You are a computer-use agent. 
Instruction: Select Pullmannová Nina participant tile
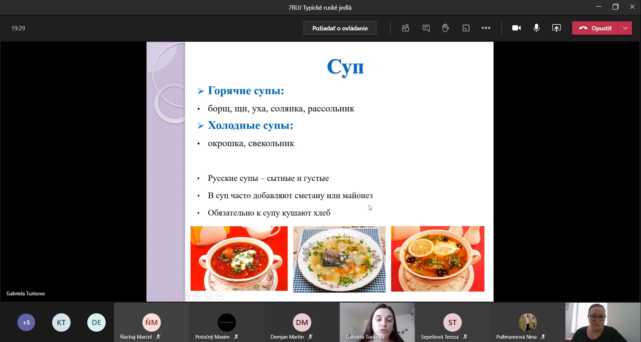click(528, 322)
